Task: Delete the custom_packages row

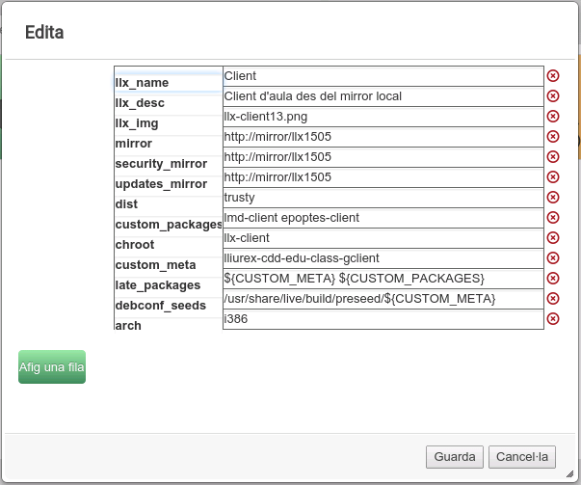Action: tap(553, 218)
